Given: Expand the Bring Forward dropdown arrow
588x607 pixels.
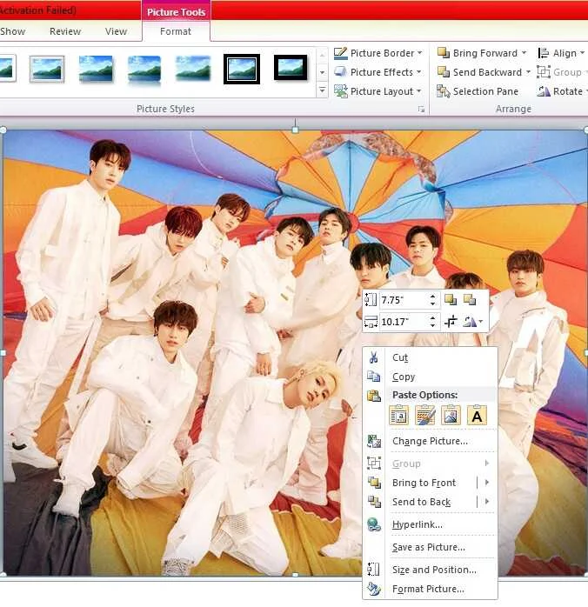Looking at the screenshot, I should (524, 53).
